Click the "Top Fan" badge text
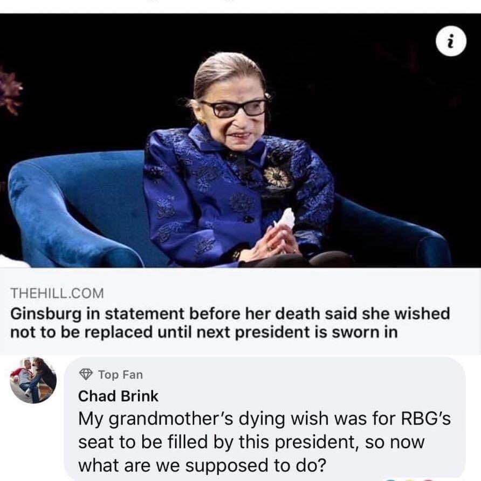The height and width of the screenshot is (481, 481). [121, 374]
